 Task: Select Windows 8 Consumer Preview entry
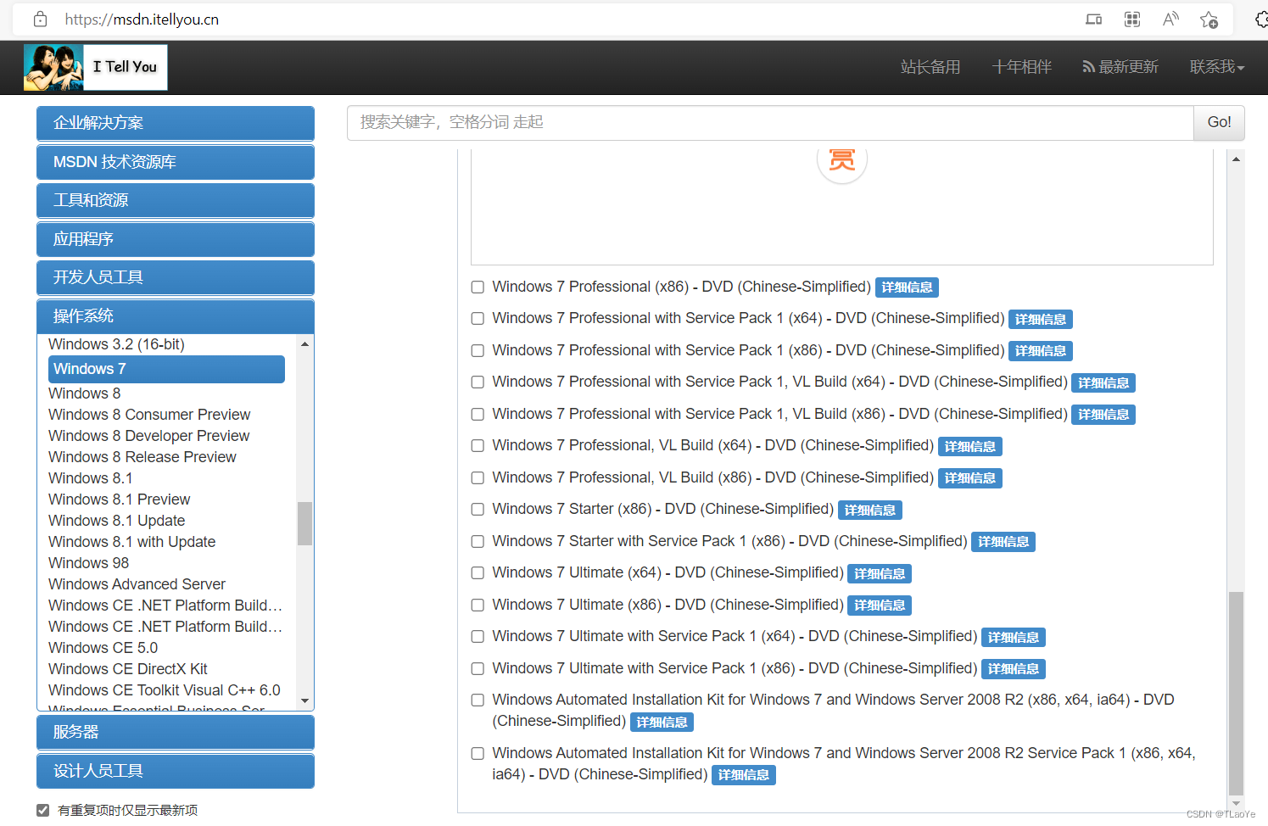coord(149,415)
